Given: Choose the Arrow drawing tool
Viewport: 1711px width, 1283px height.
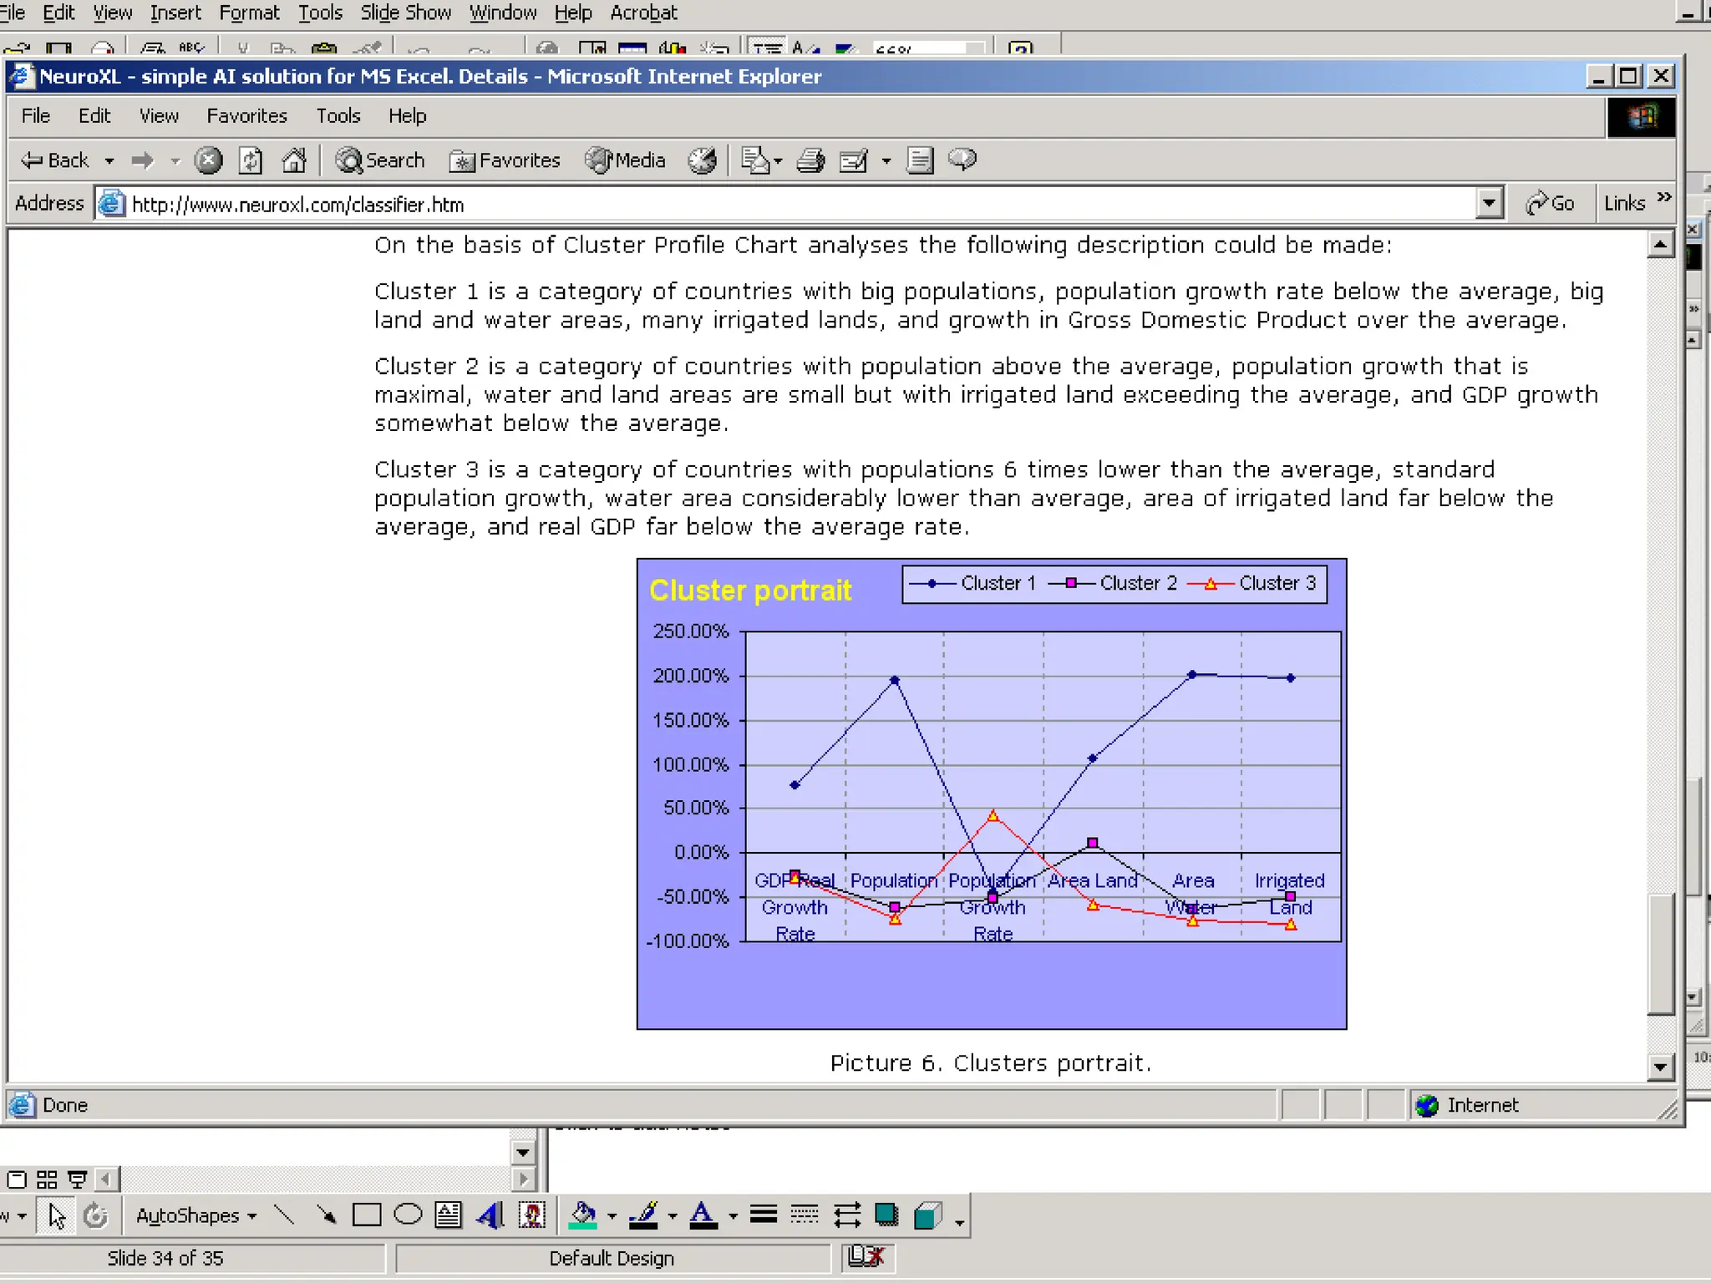Looking at the screenshot, I should point(327,1215).
